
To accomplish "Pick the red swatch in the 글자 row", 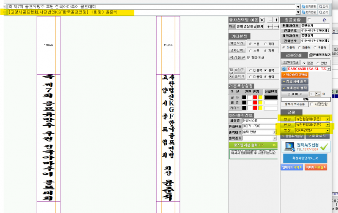I will (255, 97).
